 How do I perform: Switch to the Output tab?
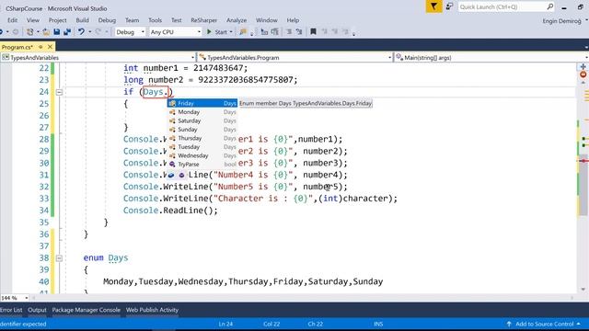point(37,310)
